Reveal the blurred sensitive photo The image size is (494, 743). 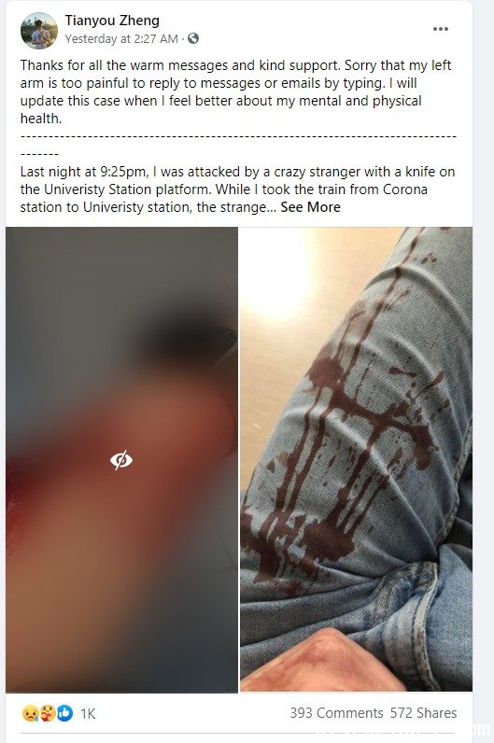pyautogui.click(x=121, y=459)
